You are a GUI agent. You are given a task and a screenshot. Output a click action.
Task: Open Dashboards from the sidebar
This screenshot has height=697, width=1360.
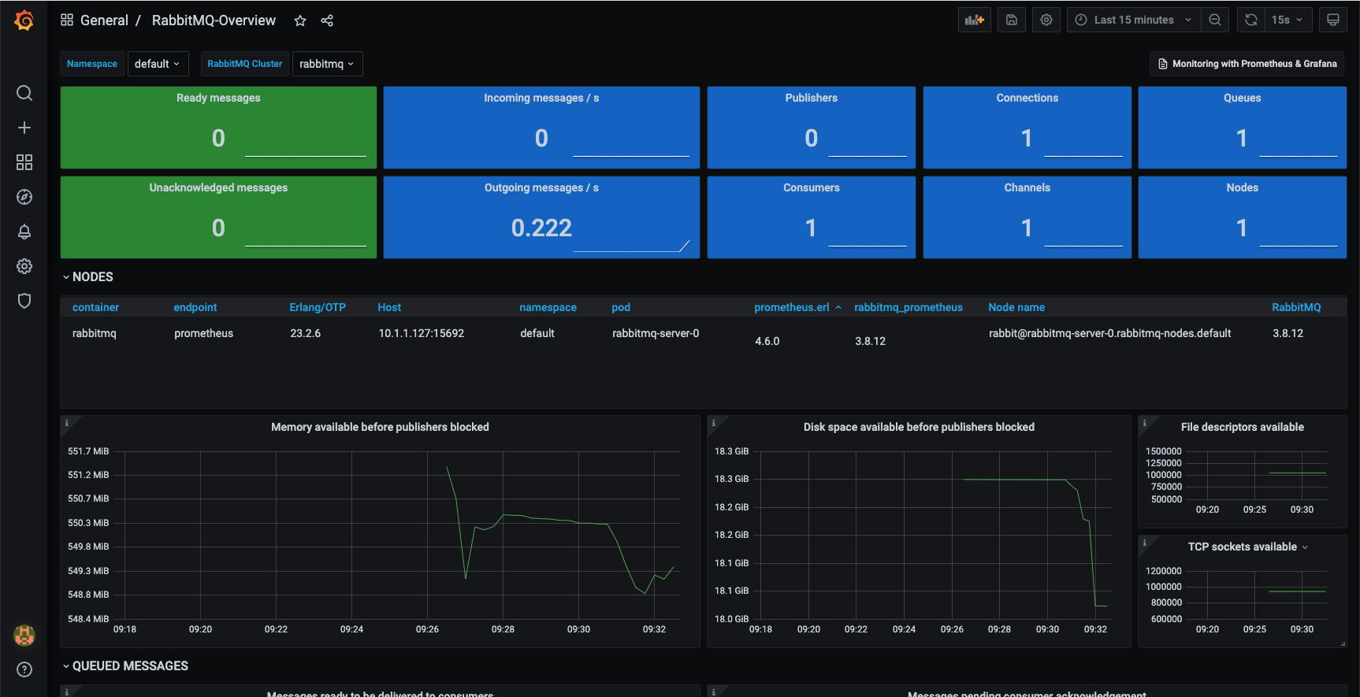click(24, 162)
